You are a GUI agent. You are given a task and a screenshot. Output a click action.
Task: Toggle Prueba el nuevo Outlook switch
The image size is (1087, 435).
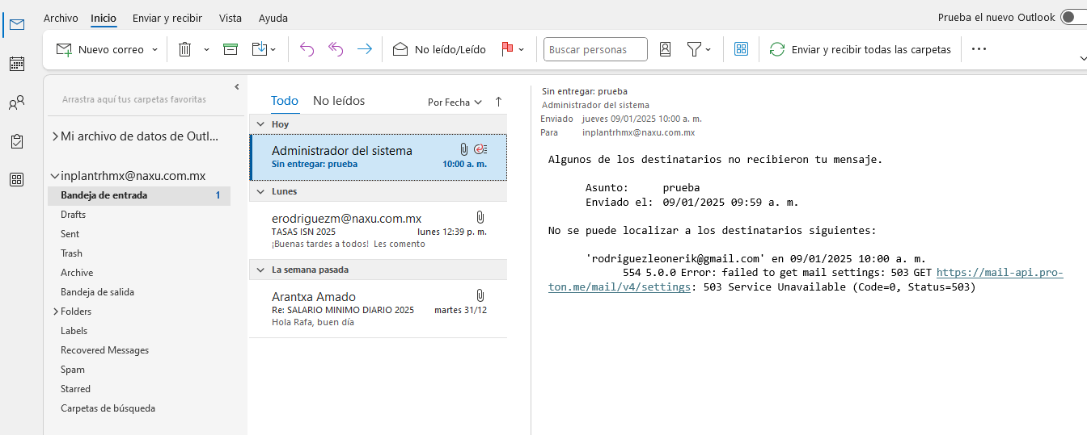pyautogui.click(x=1073, y=17)
